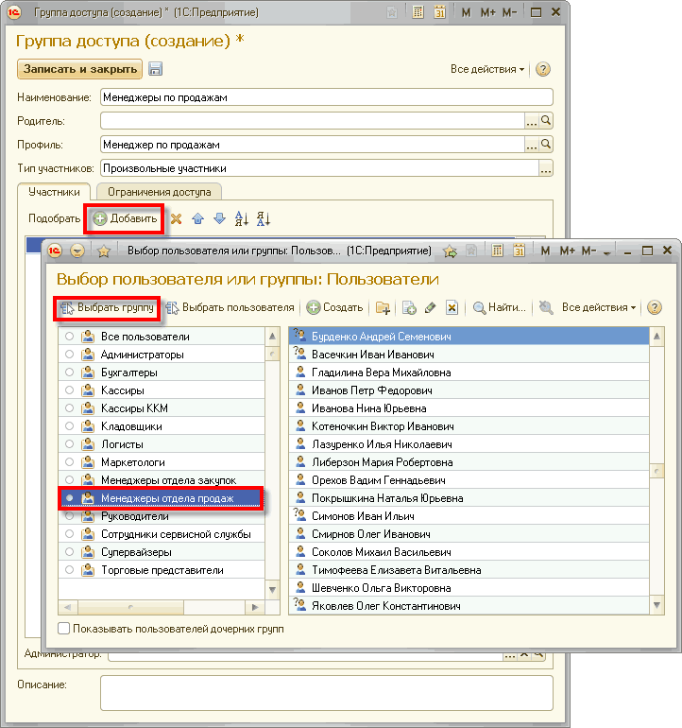The image size is (682, 728).
Task: Click Записать и закрыть button
Action: (x=79, y=69)
